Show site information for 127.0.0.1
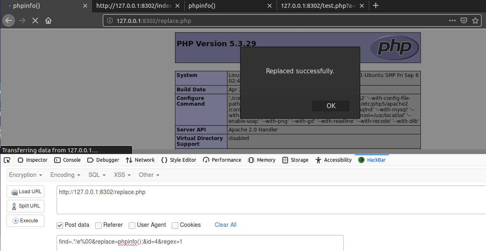This screenshot has height=251, width=486. pyautogui.click(x=110, y=21)
